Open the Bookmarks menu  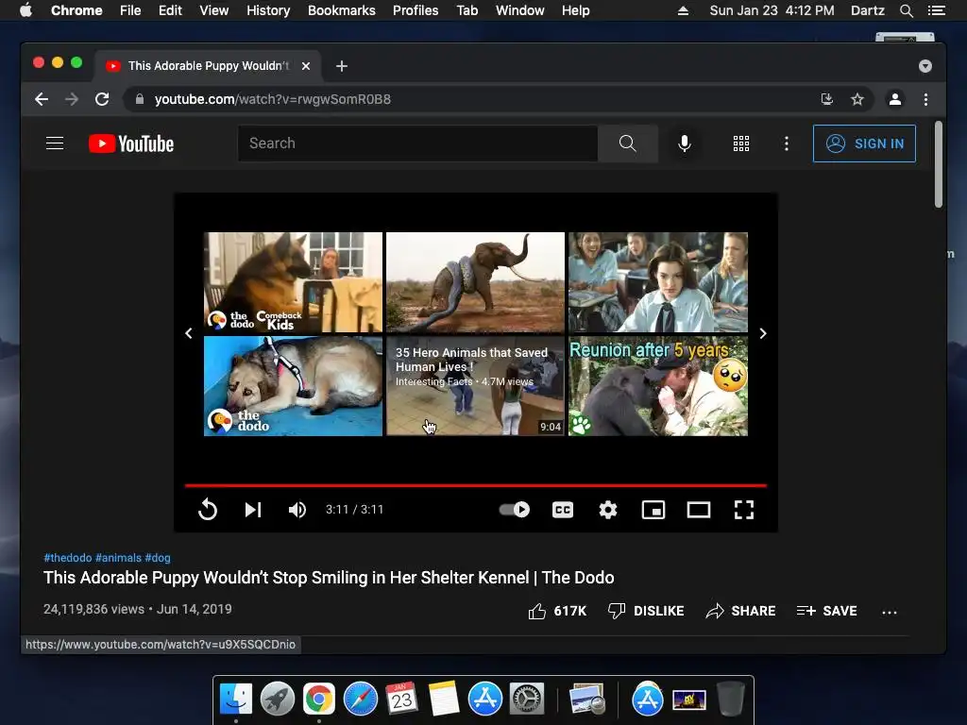[342, 10]
